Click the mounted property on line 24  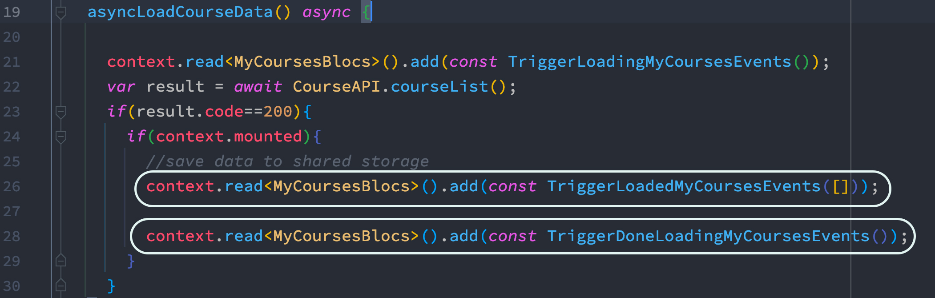pyautogui.click(x=268, y=137)
